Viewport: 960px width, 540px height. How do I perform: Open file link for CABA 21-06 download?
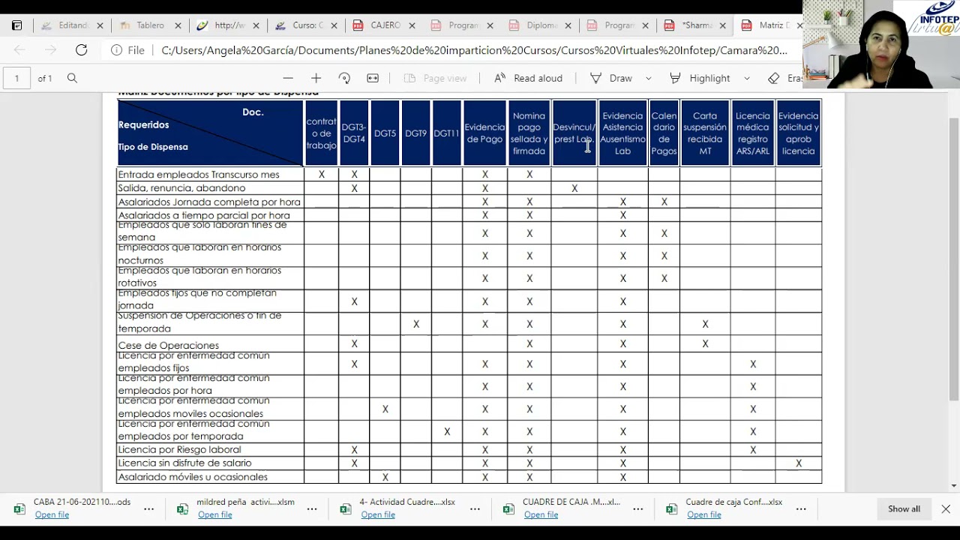click(x=52, y=514)
